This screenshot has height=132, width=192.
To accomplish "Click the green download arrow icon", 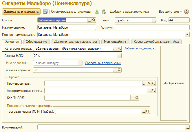I will 97,12.
